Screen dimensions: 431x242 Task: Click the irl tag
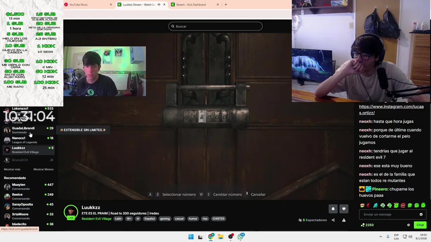click(x=138, y=219)
